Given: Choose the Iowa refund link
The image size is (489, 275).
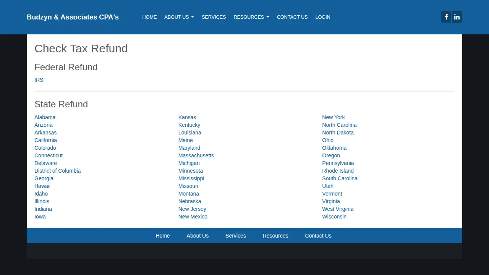Looking at the screenshot, I should coord(40,217).
